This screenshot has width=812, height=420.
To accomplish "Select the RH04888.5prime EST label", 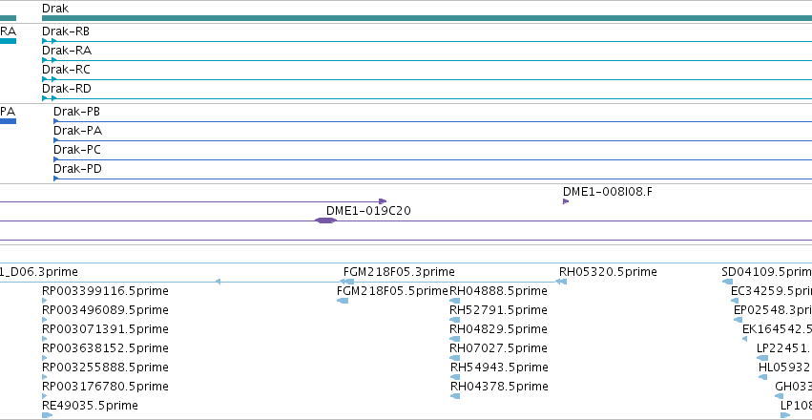I will click(x=498, y=291).
